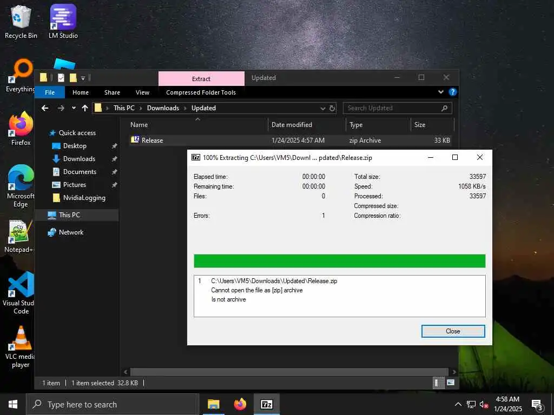This screenshot has width=554, height=415.
Task: Open Desktop in the navigation pane
Action: 75,146
